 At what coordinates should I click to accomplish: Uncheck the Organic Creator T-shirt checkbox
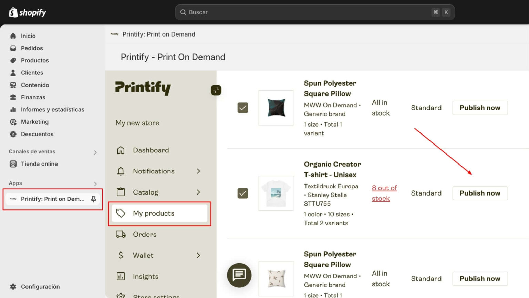click(x=243, y=193)
